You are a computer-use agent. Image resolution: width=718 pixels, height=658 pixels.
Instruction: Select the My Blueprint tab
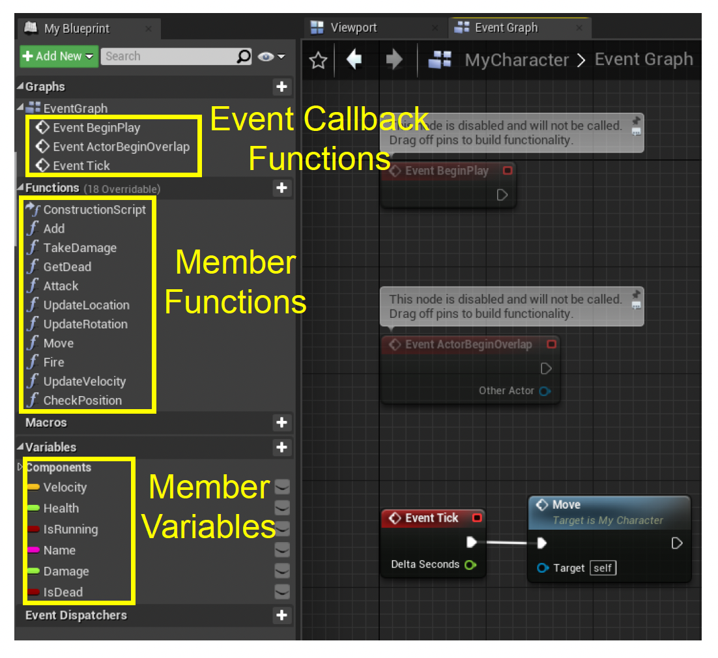coord(76,29)
